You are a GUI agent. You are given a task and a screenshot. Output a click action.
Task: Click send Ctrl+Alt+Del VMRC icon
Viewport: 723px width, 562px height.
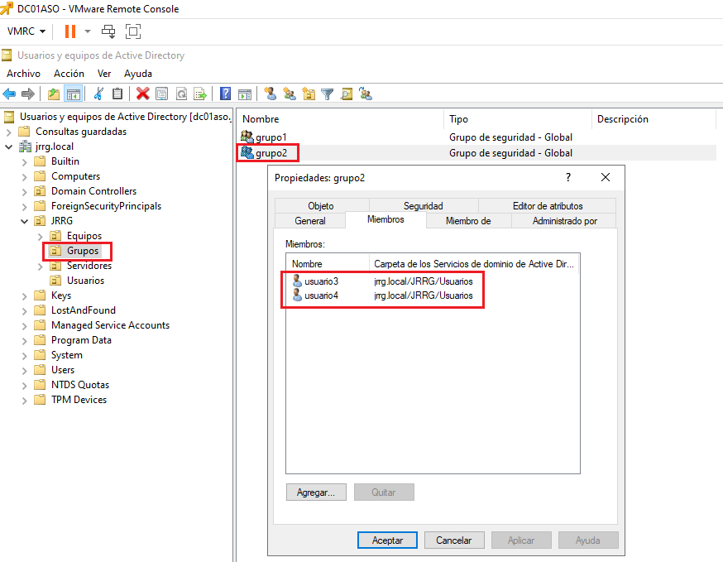[x=109, y=31]
